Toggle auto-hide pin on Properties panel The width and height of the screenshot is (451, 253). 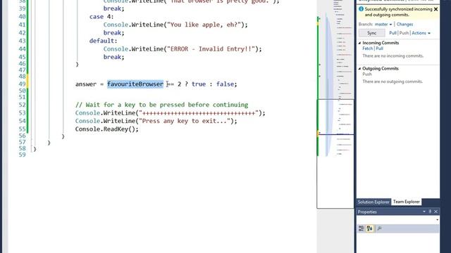pyautogui.click(x=430, y=212)
